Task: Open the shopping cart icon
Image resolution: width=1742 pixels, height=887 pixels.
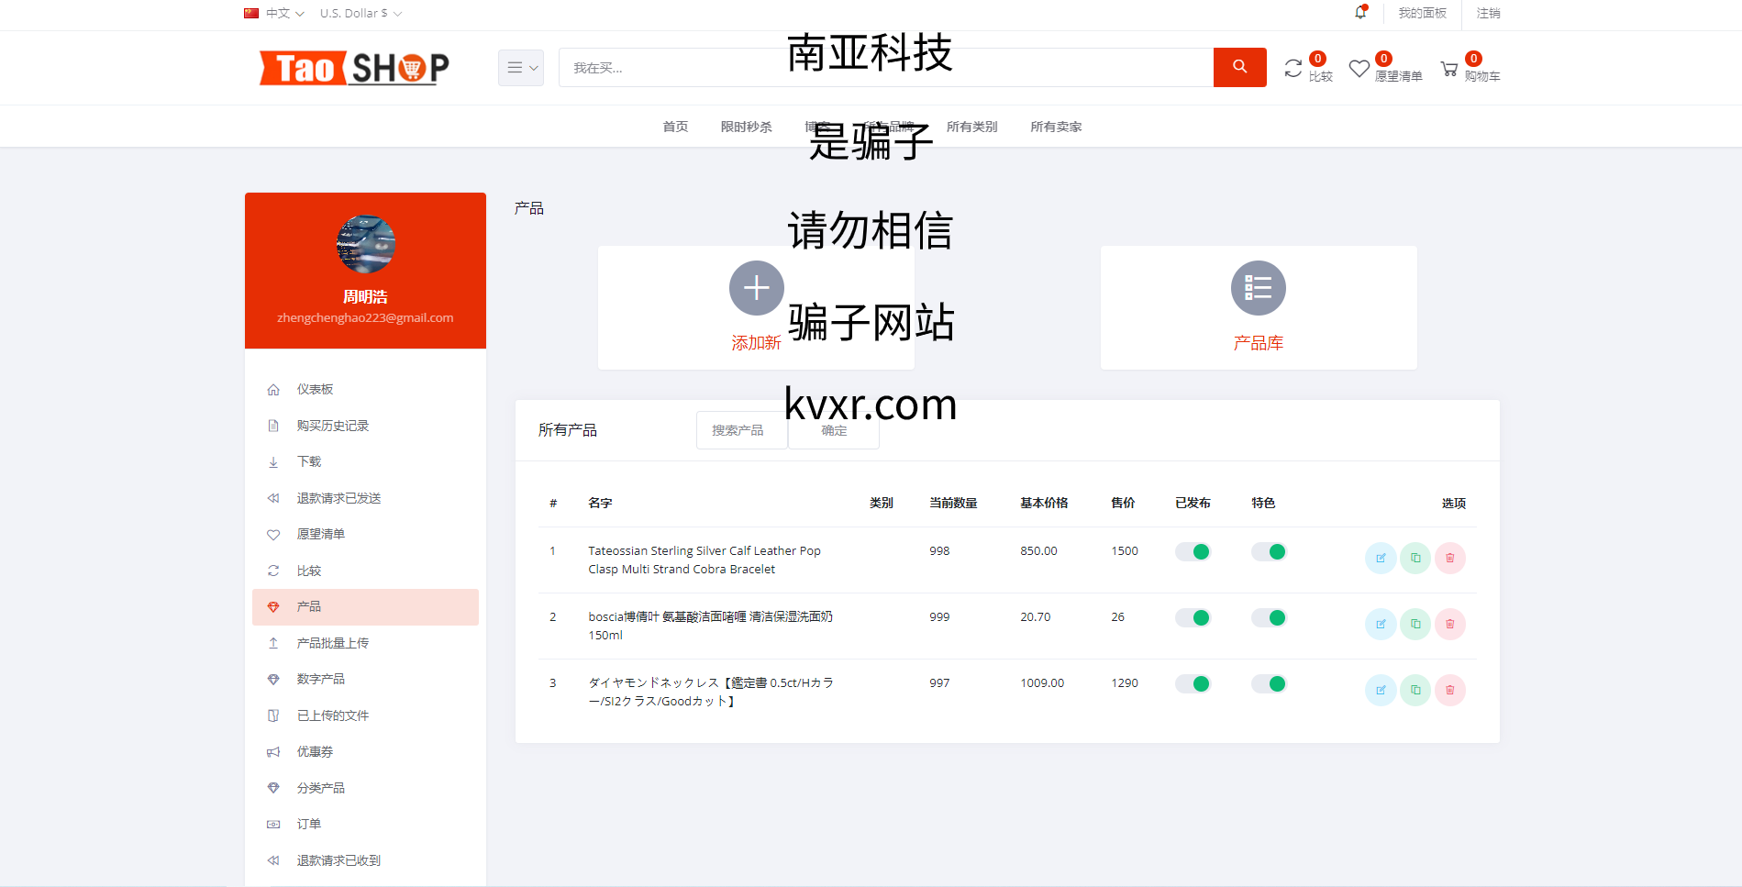Action: [1449, 69]
